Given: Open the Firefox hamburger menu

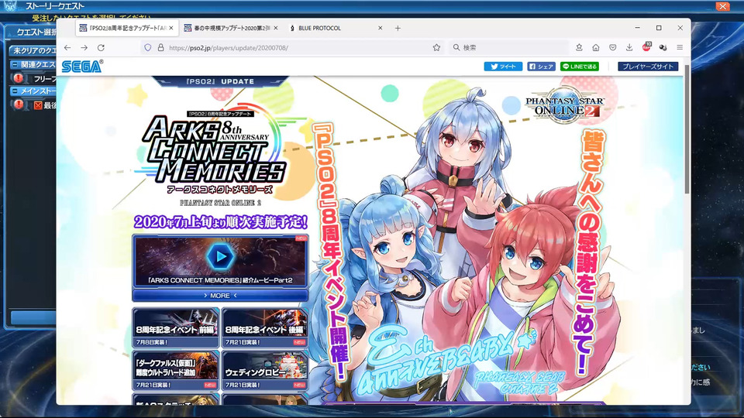Looking at the screenshot, I should click(x=680, y=47).
